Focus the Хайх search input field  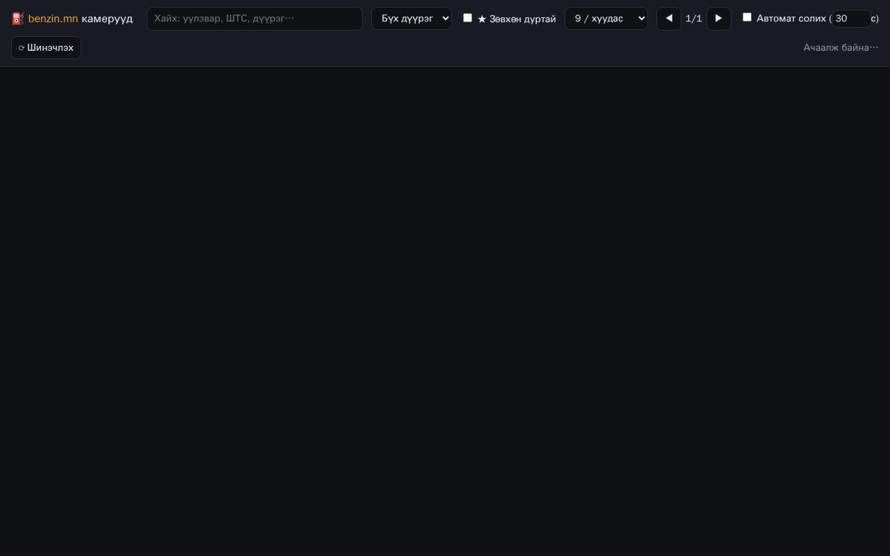(x=254, y=19)
